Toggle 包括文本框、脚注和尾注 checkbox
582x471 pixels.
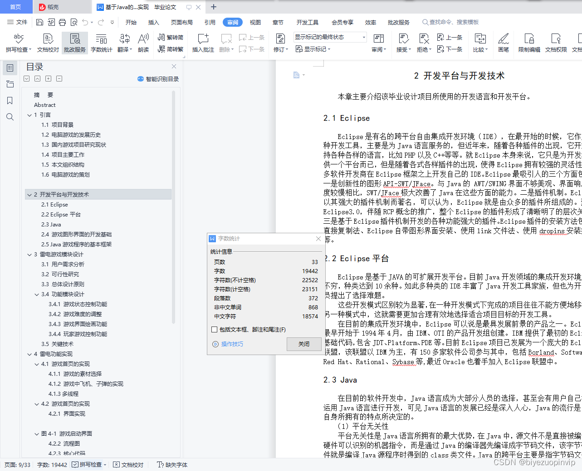coord(215,330)
